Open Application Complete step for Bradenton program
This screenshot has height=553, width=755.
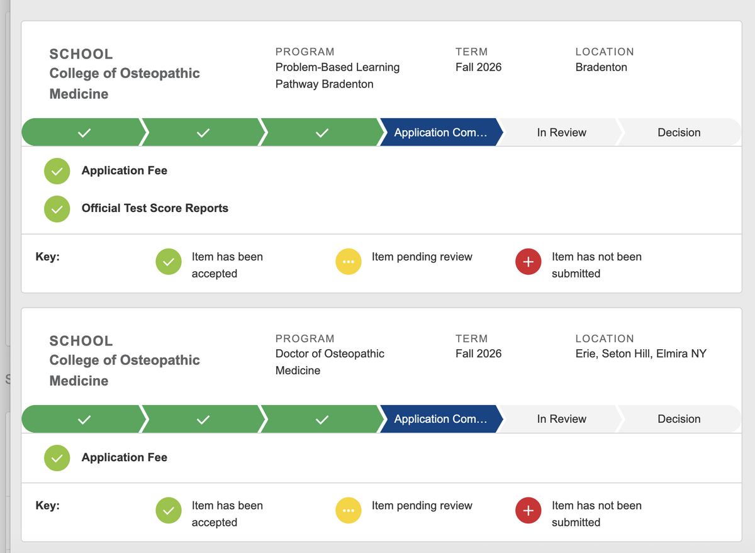[x=440, y=133]
